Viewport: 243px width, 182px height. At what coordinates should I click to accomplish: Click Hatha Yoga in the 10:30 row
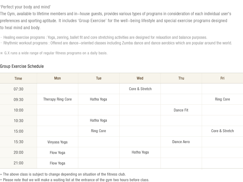(x=98, y=121)
